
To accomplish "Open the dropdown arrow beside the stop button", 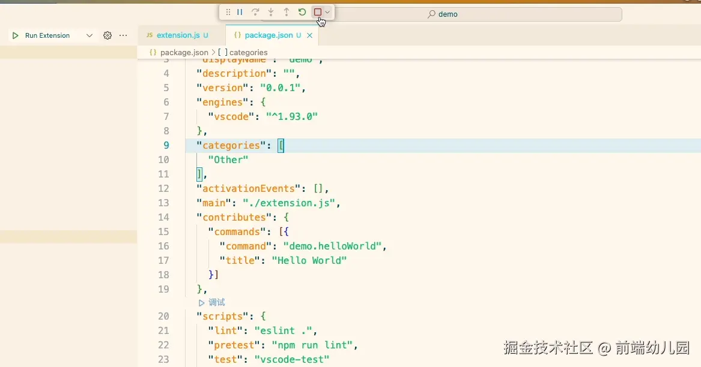I will [327, 12].
